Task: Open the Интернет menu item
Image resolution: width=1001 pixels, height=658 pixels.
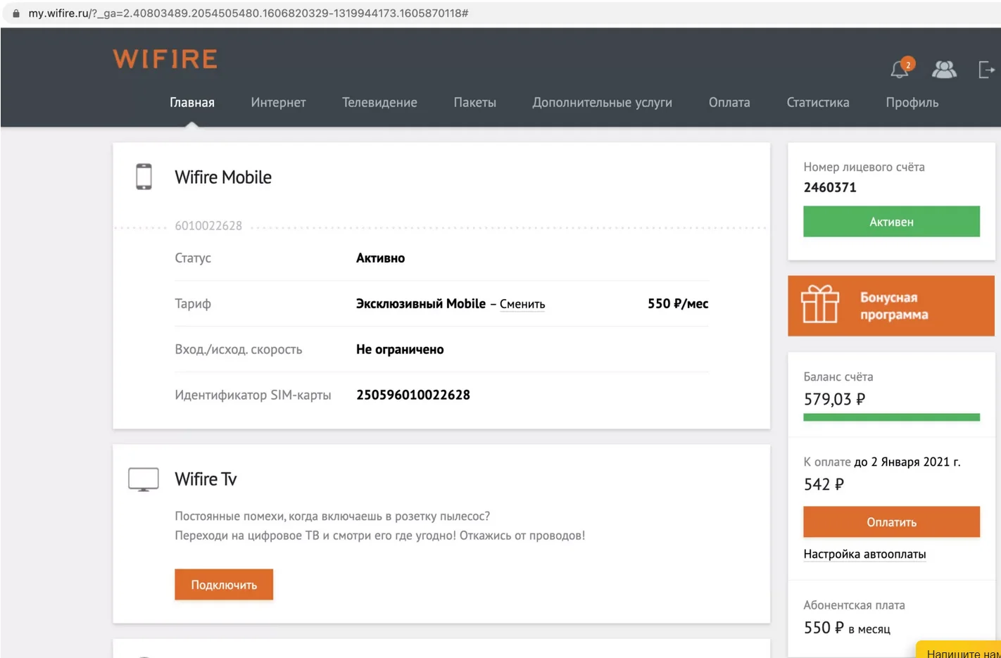Action: pos(278,102)
